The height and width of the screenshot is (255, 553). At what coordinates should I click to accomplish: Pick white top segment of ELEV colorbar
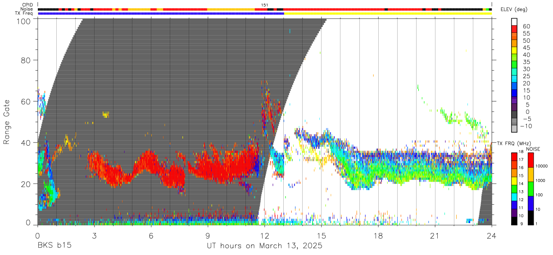pyautogui.click(x=514, y=22)
